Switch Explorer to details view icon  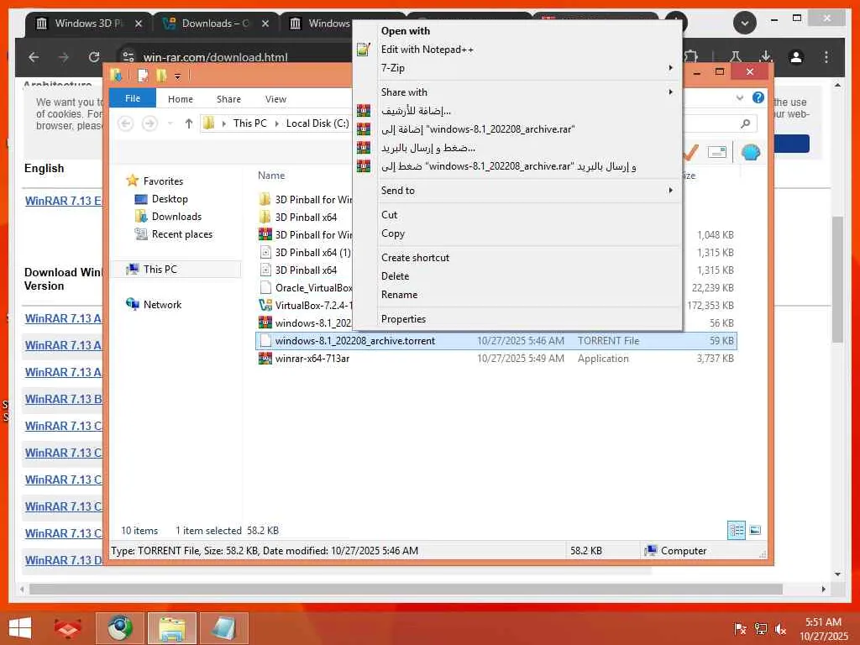point(736,531)
